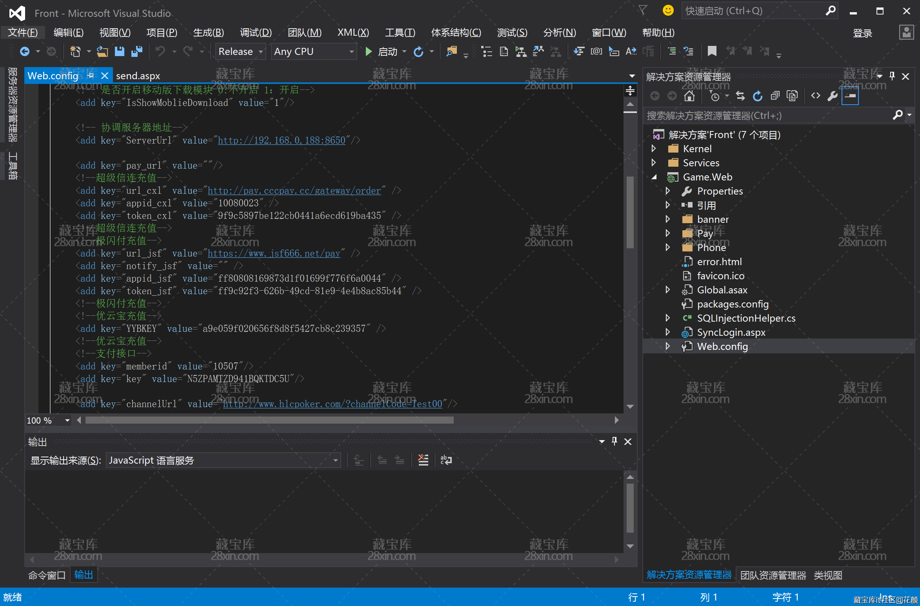Click the Properties wrench icon in Solution Explorer
Viewport: 920px width, 606px height.
coord(832,96)
